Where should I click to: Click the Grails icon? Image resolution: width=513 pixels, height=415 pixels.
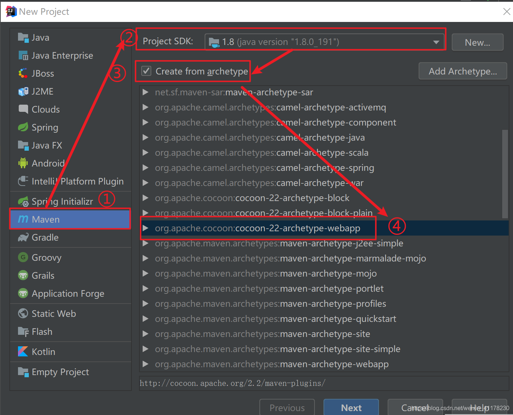pos(23,275)
